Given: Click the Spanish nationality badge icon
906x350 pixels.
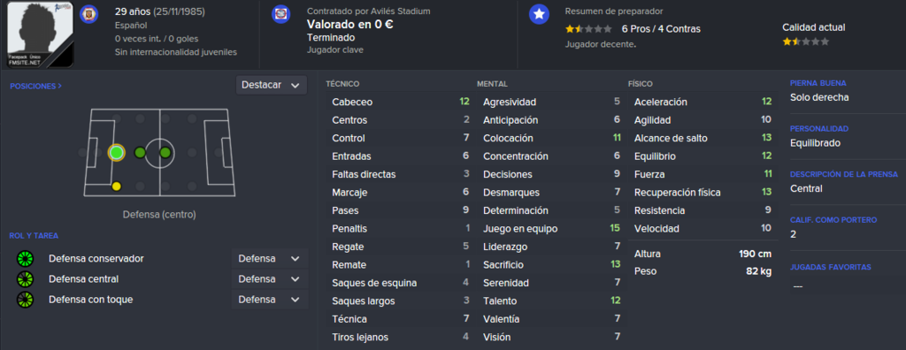Looking at the screenshot, I should 88,13.
